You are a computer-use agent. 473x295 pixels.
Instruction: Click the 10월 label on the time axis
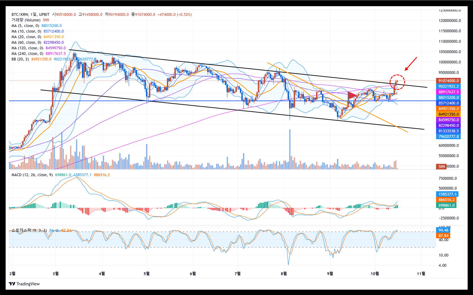pyautogui.click(x=375, y=273)
